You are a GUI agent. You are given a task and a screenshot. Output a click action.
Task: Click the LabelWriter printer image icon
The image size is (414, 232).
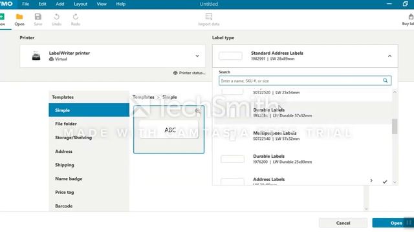pyautogui.click(x=36, y=56)
